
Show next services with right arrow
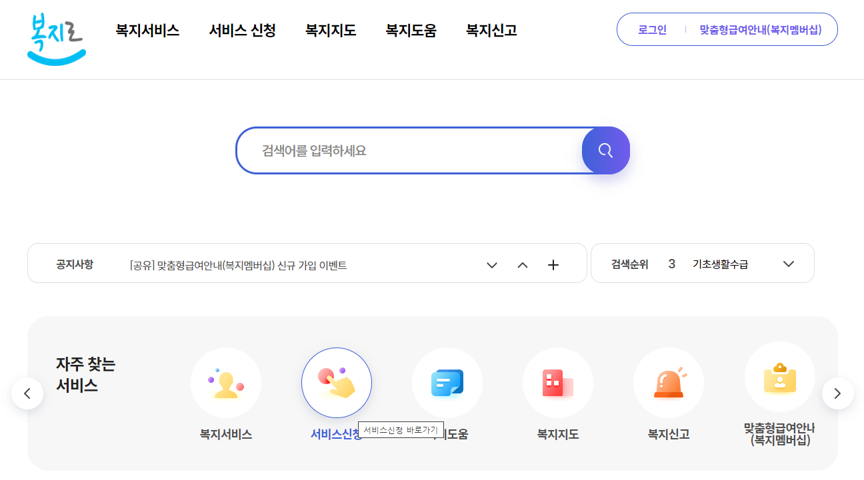838,393
